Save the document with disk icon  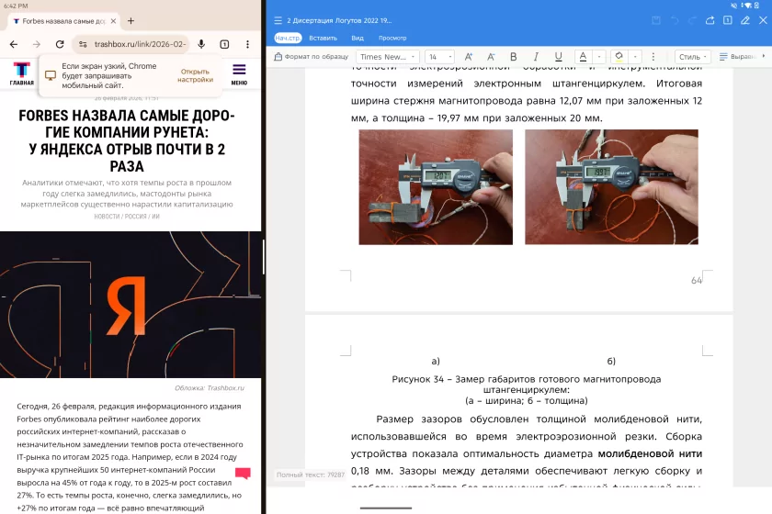(656, 20)
